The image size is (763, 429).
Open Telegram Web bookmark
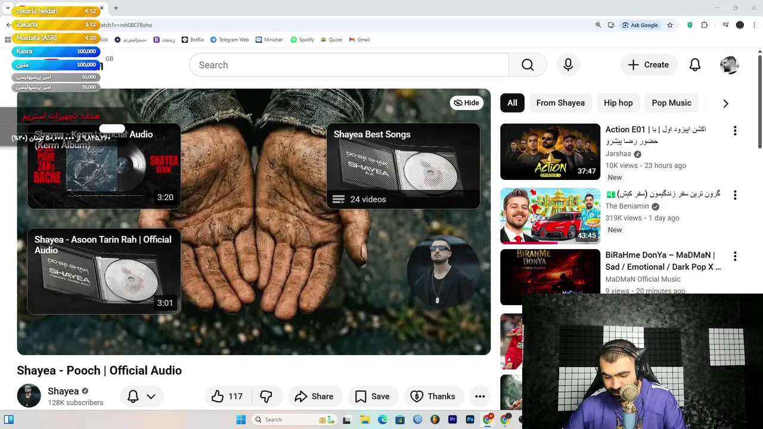coord(229,39)
